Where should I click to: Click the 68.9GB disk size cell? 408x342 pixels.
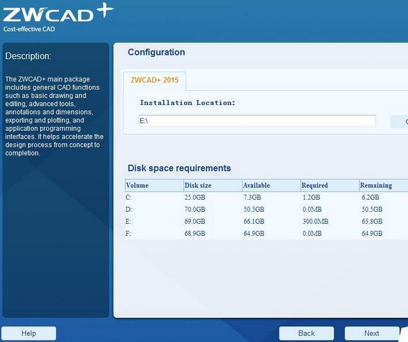pos(195,234)
